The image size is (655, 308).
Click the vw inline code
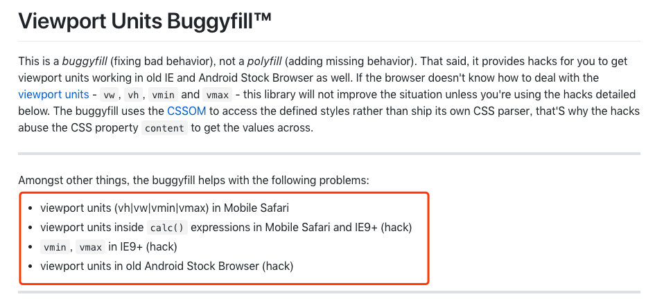[109, 95]
